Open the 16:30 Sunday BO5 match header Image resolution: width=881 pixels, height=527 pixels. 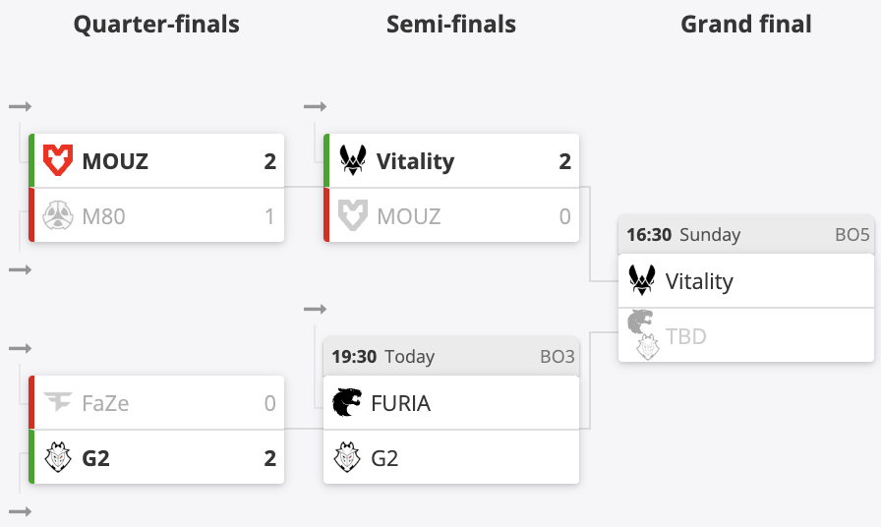pos(746,234)
